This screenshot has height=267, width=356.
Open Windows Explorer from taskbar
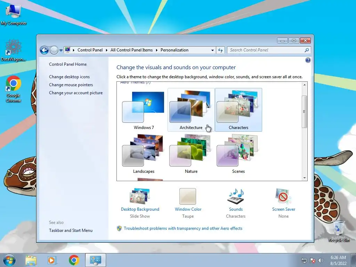pyautogui.click(x=31, y=260)
